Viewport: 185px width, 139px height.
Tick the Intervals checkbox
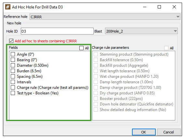(x=13, y=82)
